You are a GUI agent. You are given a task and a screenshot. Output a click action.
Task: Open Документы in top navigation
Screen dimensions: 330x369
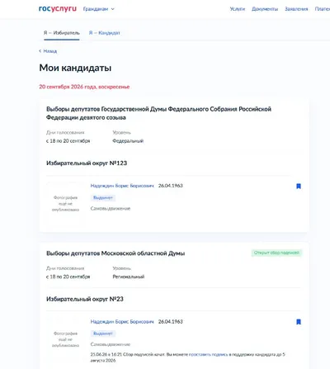click(265, 9)
